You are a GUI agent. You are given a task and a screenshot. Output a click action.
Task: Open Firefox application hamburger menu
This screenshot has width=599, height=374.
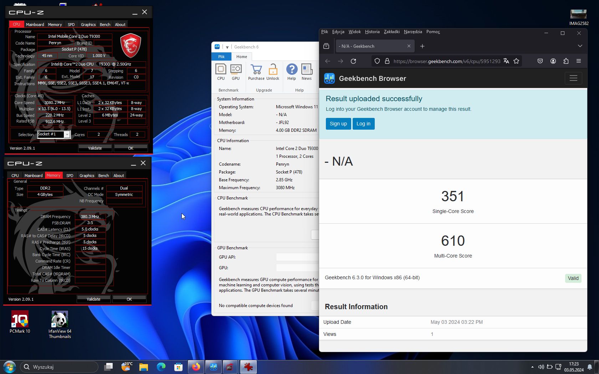click(x=579, y=61)
